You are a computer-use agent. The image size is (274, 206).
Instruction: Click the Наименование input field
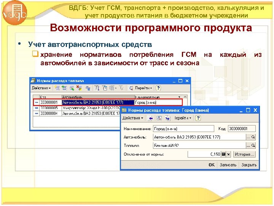(x=183, y=129)
